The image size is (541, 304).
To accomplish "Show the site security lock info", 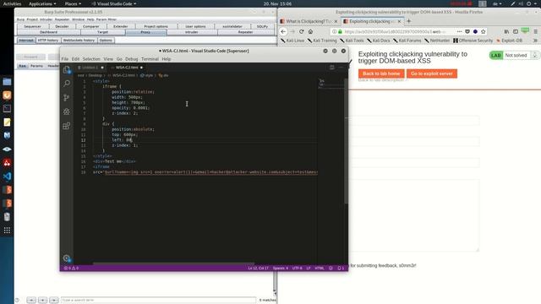I will [x=340, y=31].
